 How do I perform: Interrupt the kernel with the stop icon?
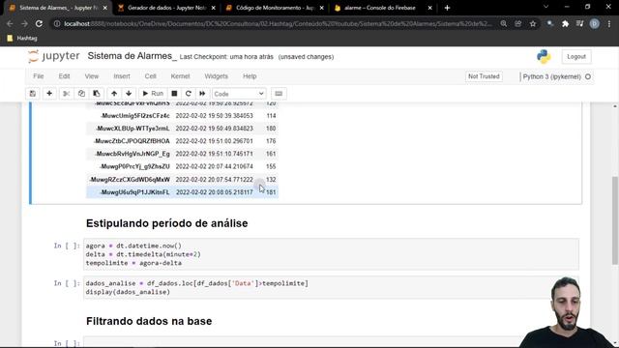click(x=174, y=94)
